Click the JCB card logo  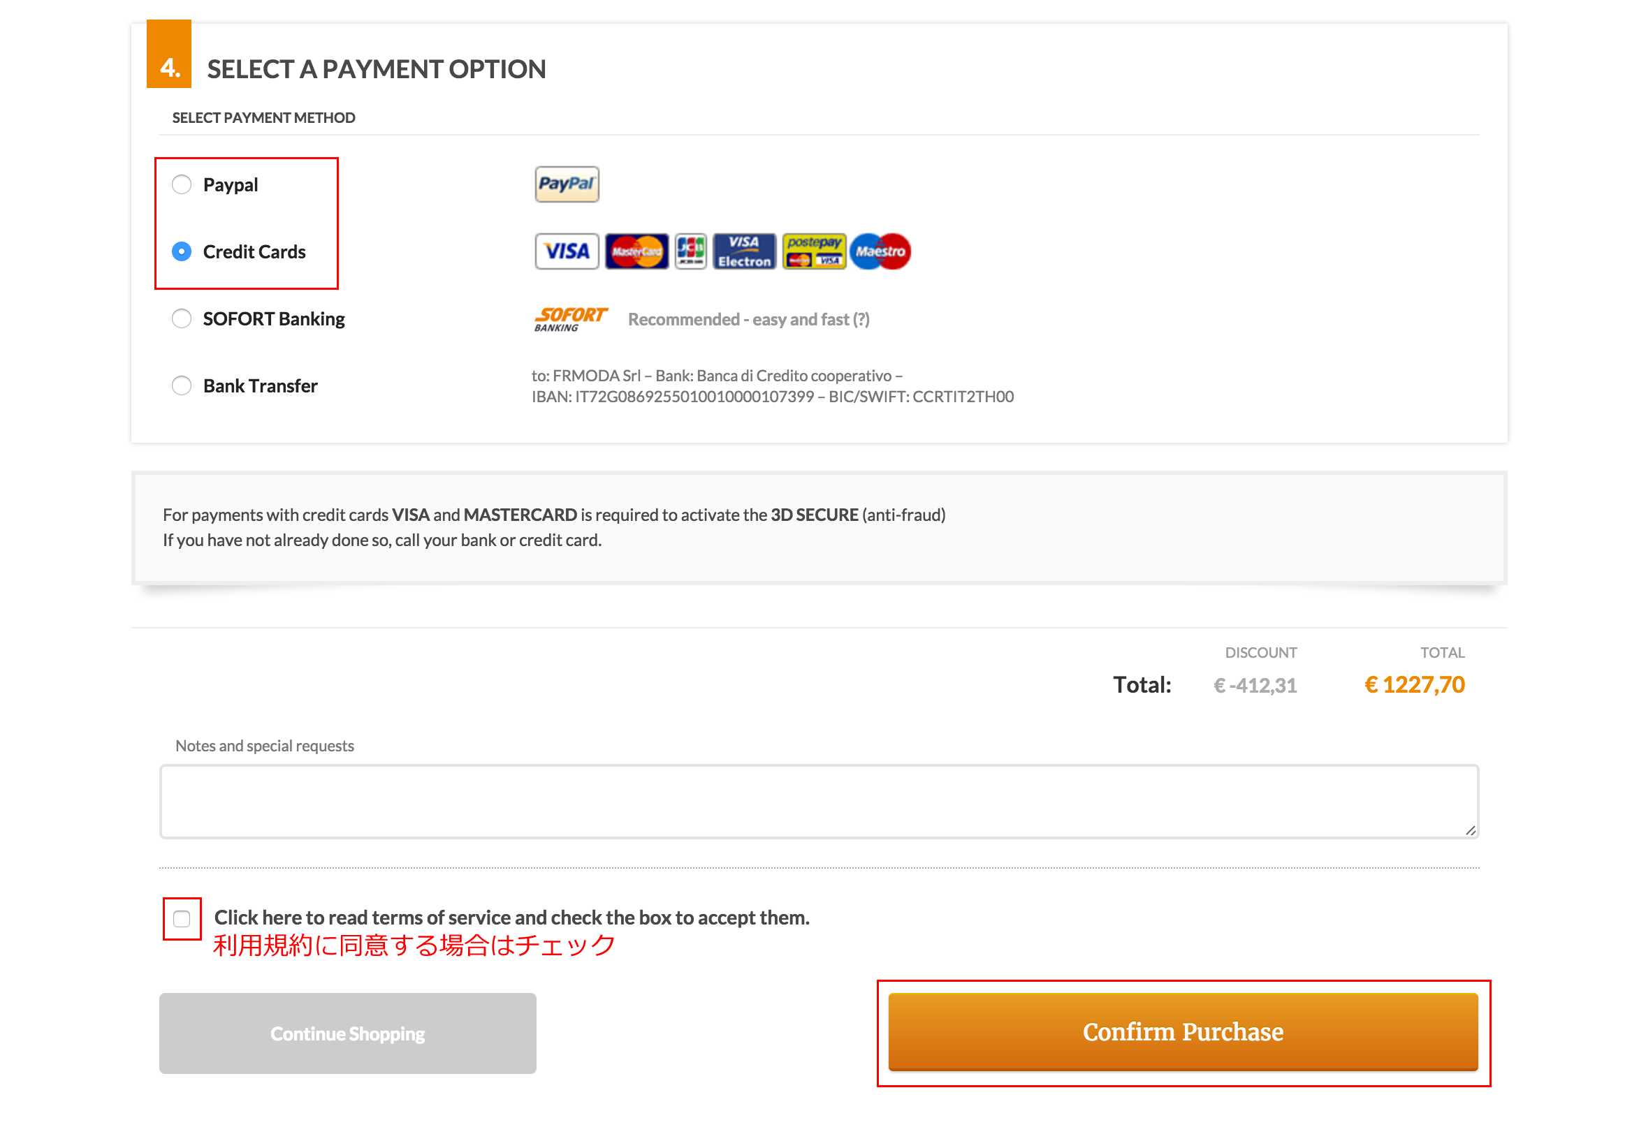690,251
